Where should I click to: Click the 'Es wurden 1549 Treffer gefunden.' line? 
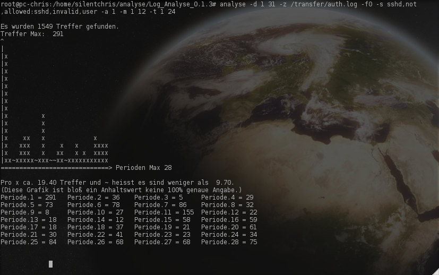(59, 27)
